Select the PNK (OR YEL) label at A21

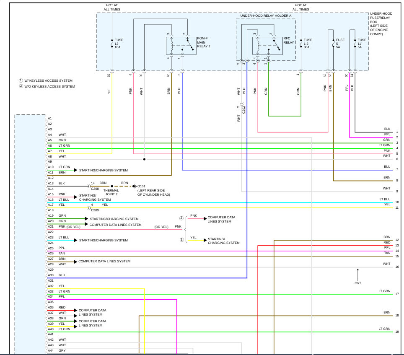click(x=69, y=227)
